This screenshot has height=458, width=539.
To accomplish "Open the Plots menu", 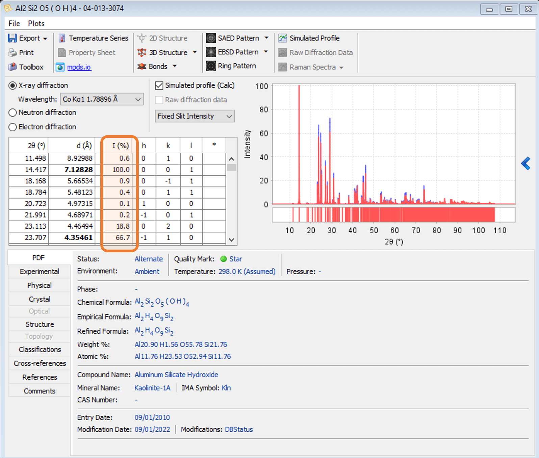I will click(36, 23).
